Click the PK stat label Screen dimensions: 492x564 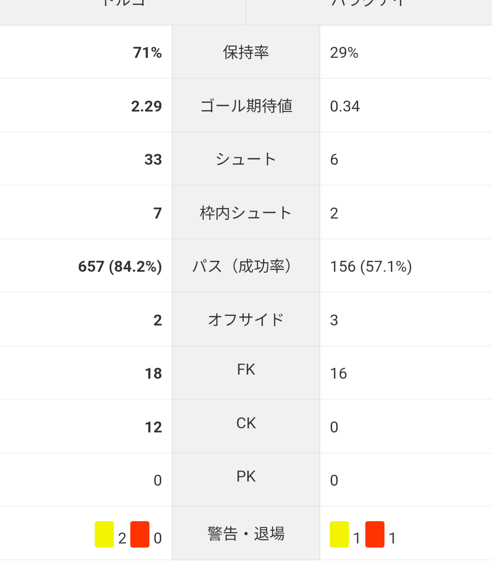(246, 477)
